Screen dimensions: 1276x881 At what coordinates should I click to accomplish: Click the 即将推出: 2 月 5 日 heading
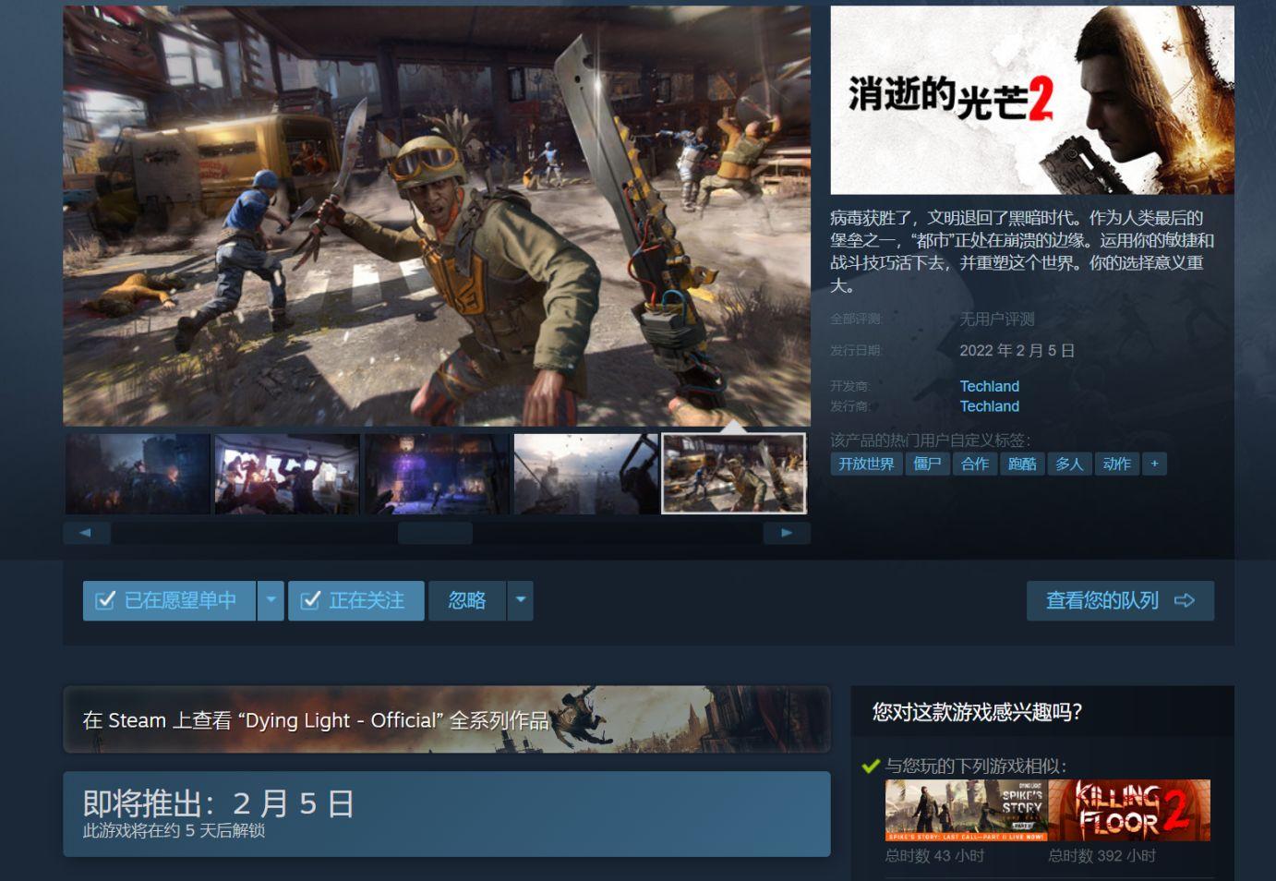tap(219, 803)
